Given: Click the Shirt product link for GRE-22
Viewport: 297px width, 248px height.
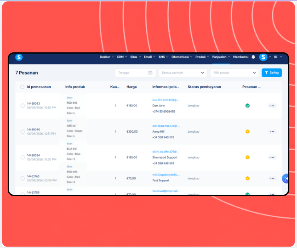Looking at the screenshot, I should (x=69, y=121).
